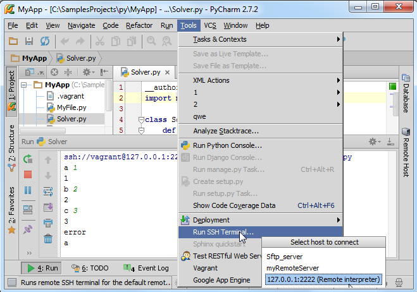Screen dimensions: 417x292
Task: Click Google App Engine menu entry
Action: pos(220,280)
